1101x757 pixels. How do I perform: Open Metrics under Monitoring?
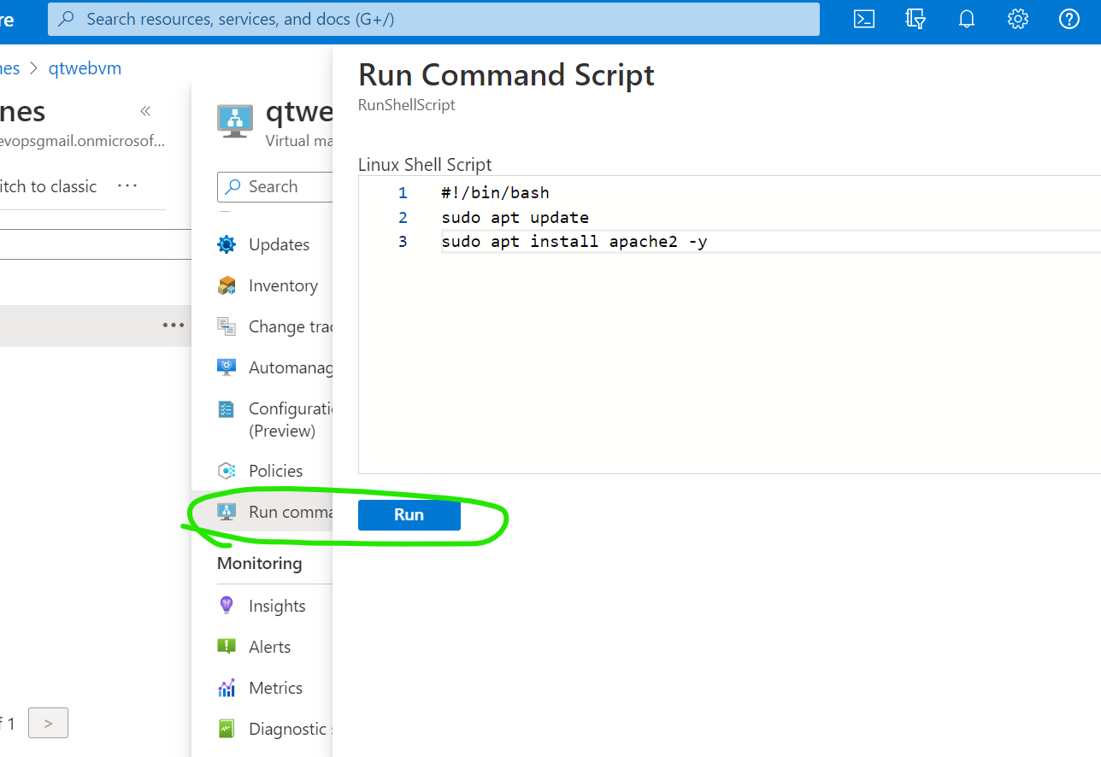tap(275, 688)
